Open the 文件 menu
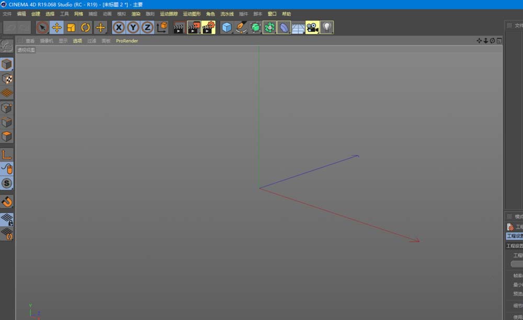Viewport: 523px width, 320px height. [x=7, y=14]
